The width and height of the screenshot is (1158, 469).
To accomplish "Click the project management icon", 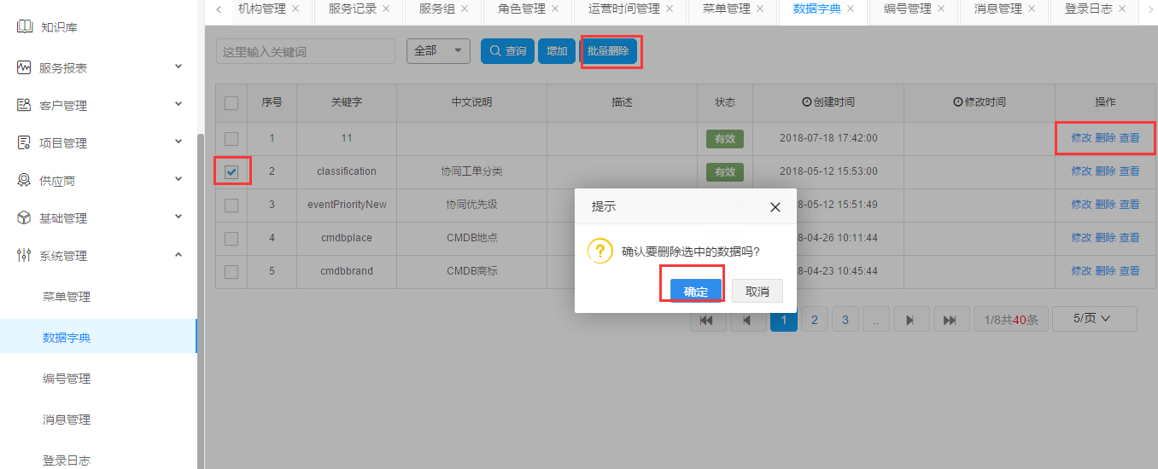I will tap(24, 142).
